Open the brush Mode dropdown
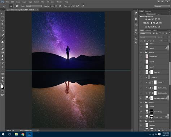 pyautogui.click(x=34, y=6)
